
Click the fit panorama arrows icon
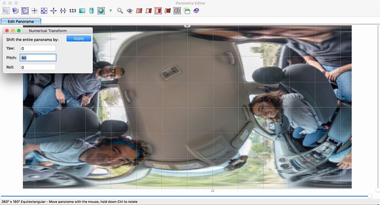coord(44,10)
